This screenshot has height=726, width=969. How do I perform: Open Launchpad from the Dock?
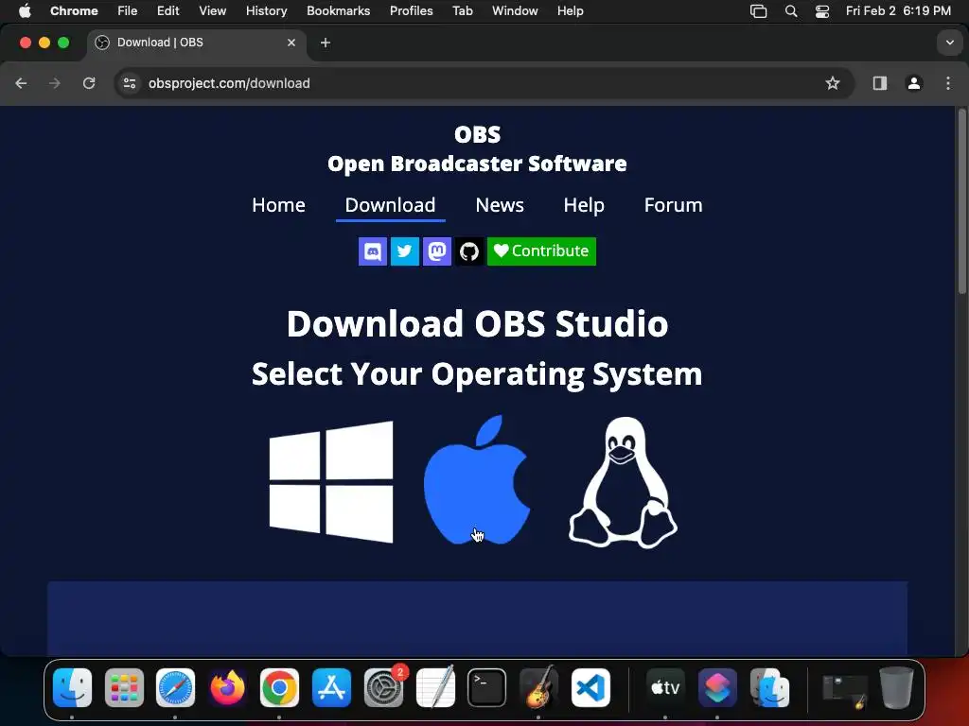tap(124, 687)
